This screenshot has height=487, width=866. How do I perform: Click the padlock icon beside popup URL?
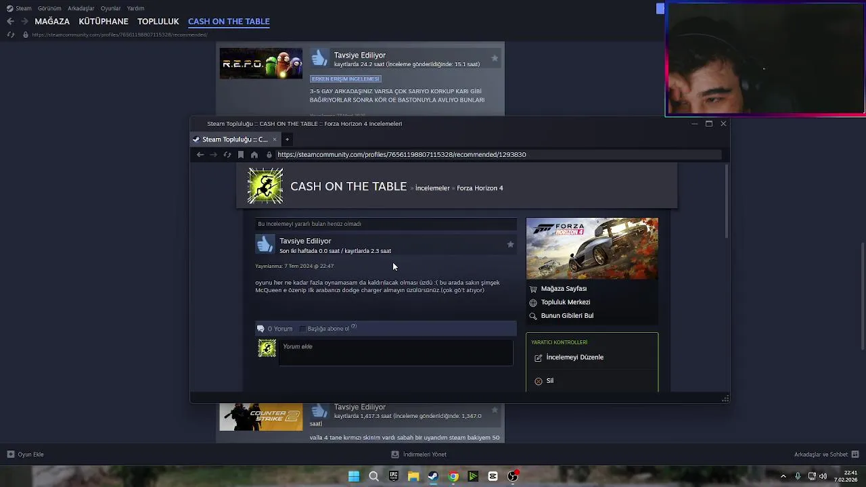pos(269,155)
